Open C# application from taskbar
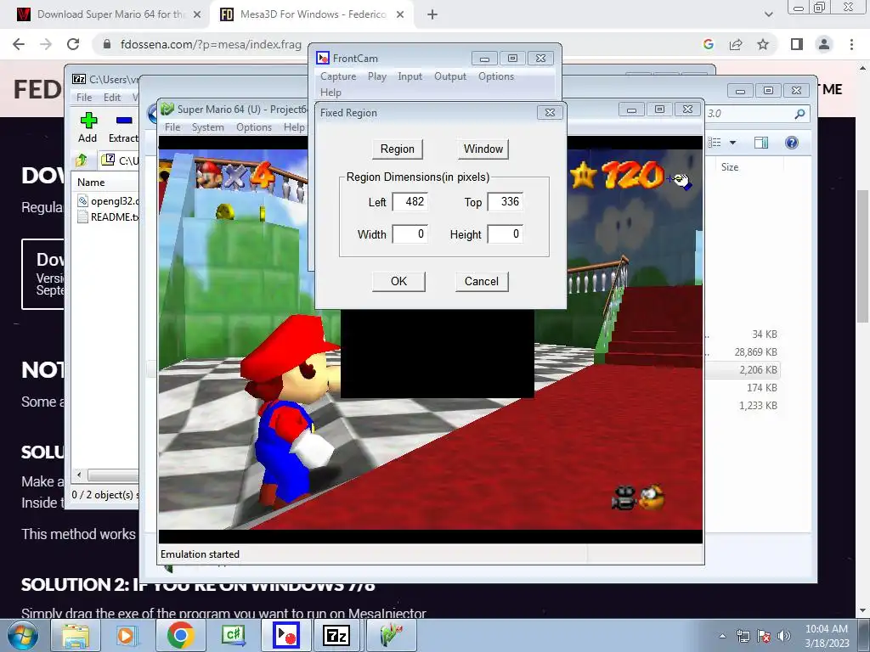This screenshot has width=870, height=652. tap(232, 635)
